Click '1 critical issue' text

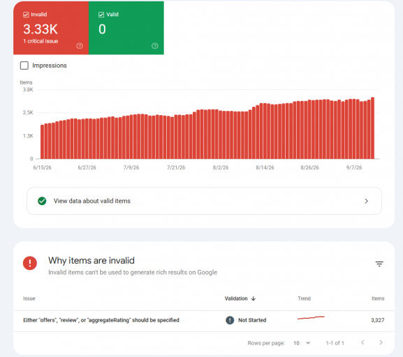click(x=41, y=41)
